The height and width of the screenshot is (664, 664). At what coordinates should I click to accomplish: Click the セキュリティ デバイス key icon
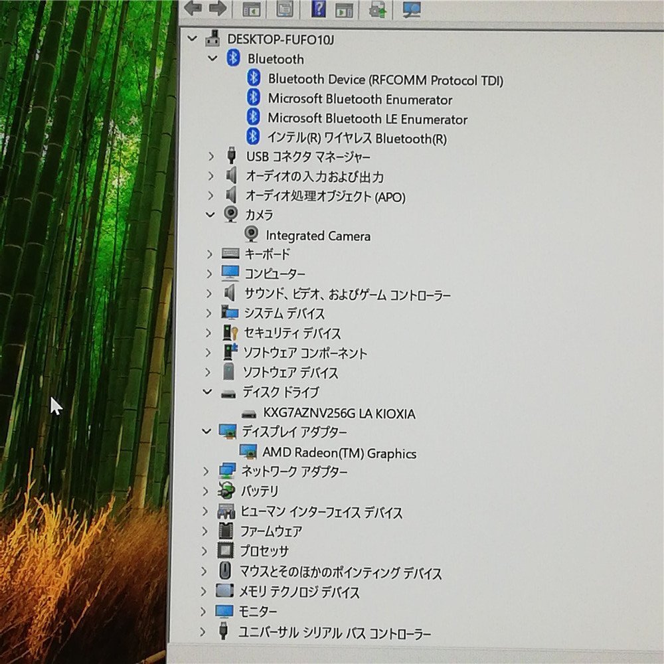(230, 333)
